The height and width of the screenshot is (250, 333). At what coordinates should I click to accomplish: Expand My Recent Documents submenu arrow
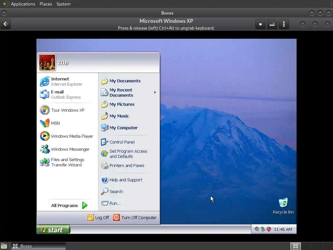click(155, 92)
